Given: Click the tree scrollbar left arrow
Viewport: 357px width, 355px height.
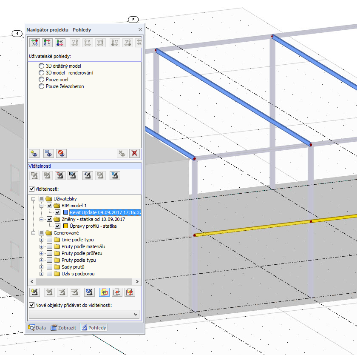Looking at the screenshot, I should tap(32, 281).
